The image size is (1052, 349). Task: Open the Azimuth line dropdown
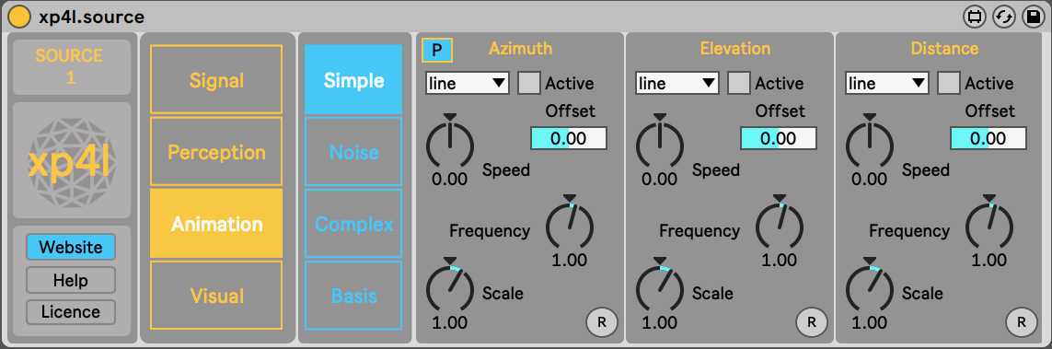(x=467, y=83)
